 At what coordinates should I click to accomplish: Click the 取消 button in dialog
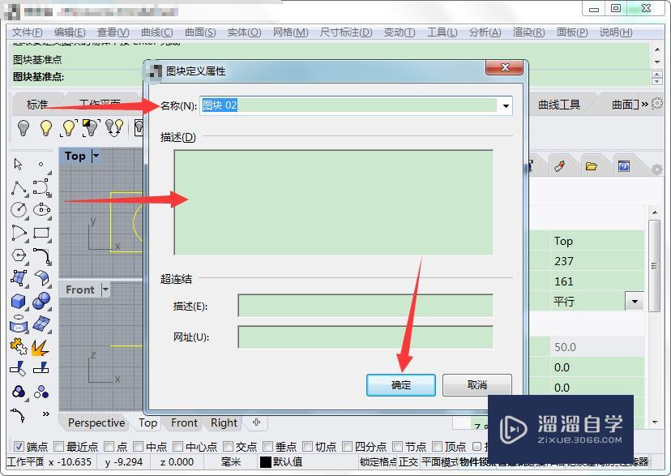(477, 385)
